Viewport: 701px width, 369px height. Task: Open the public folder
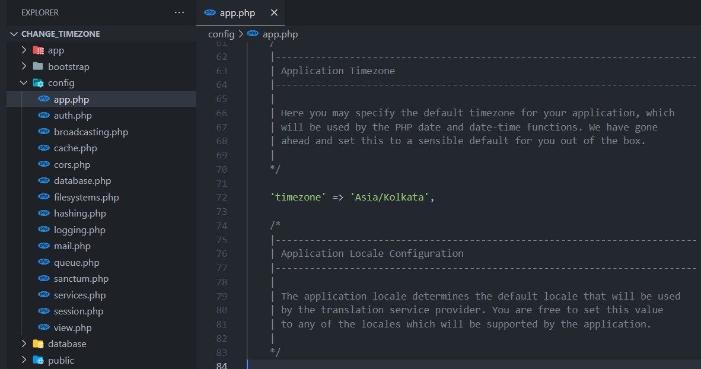[x=61, y=360]
